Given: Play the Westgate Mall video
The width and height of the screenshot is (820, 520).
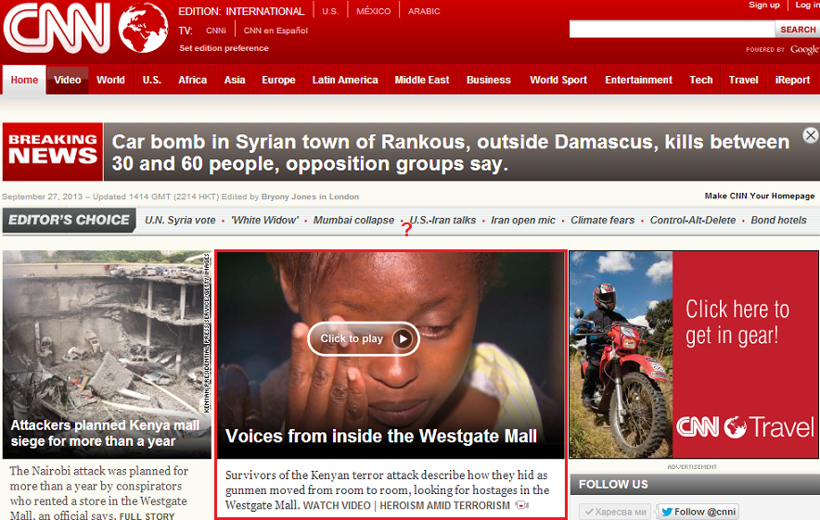Looking at the screenshot, I should point(364,338).
